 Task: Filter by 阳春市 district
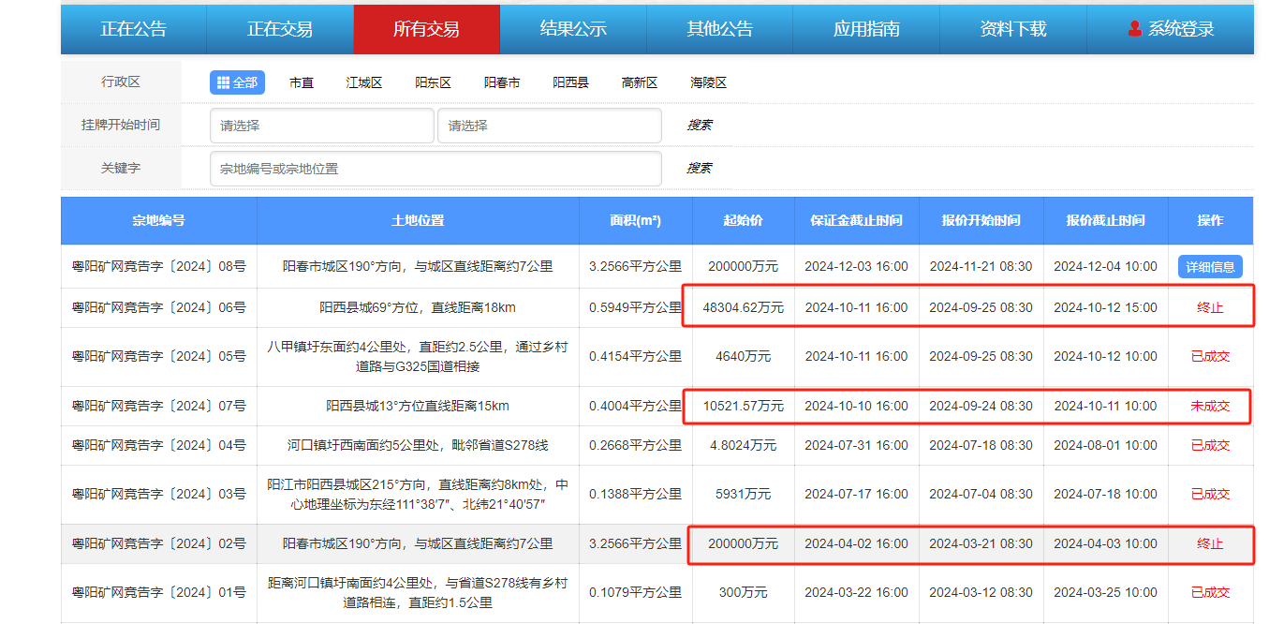(x=502, y=82)
